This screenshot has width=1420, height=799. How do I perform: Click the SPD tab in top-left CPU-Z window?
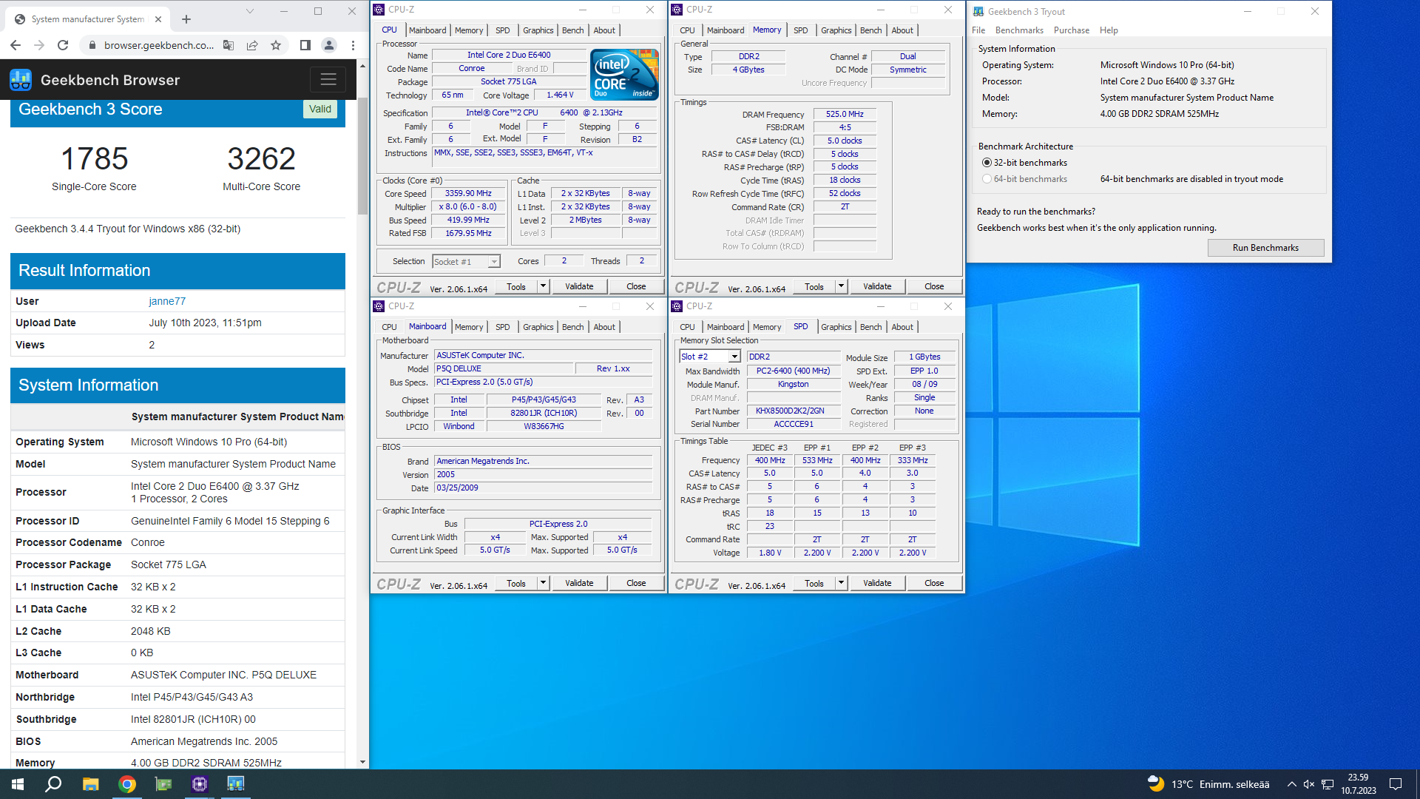point(502,30)
